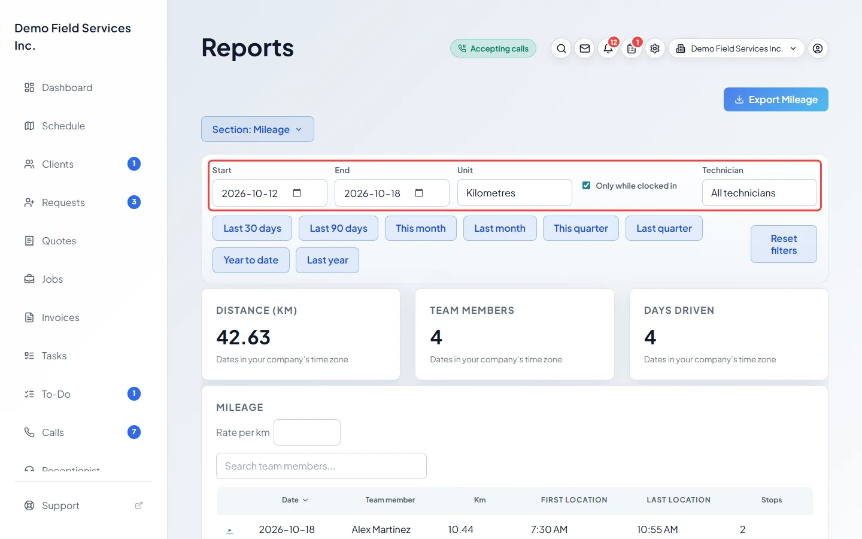
Task: Apply the Last month filter
Action: [500, 228]
